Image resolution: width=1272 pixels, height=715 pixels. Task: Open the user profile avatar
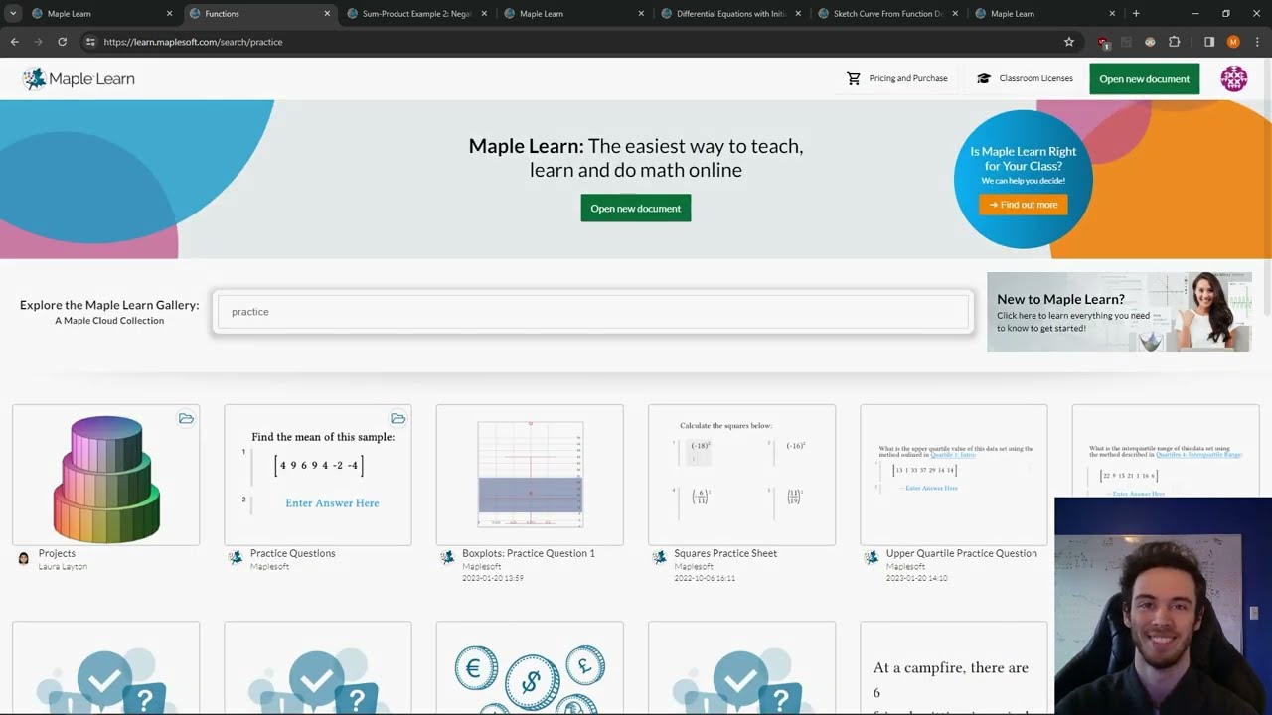[1234, 78]
